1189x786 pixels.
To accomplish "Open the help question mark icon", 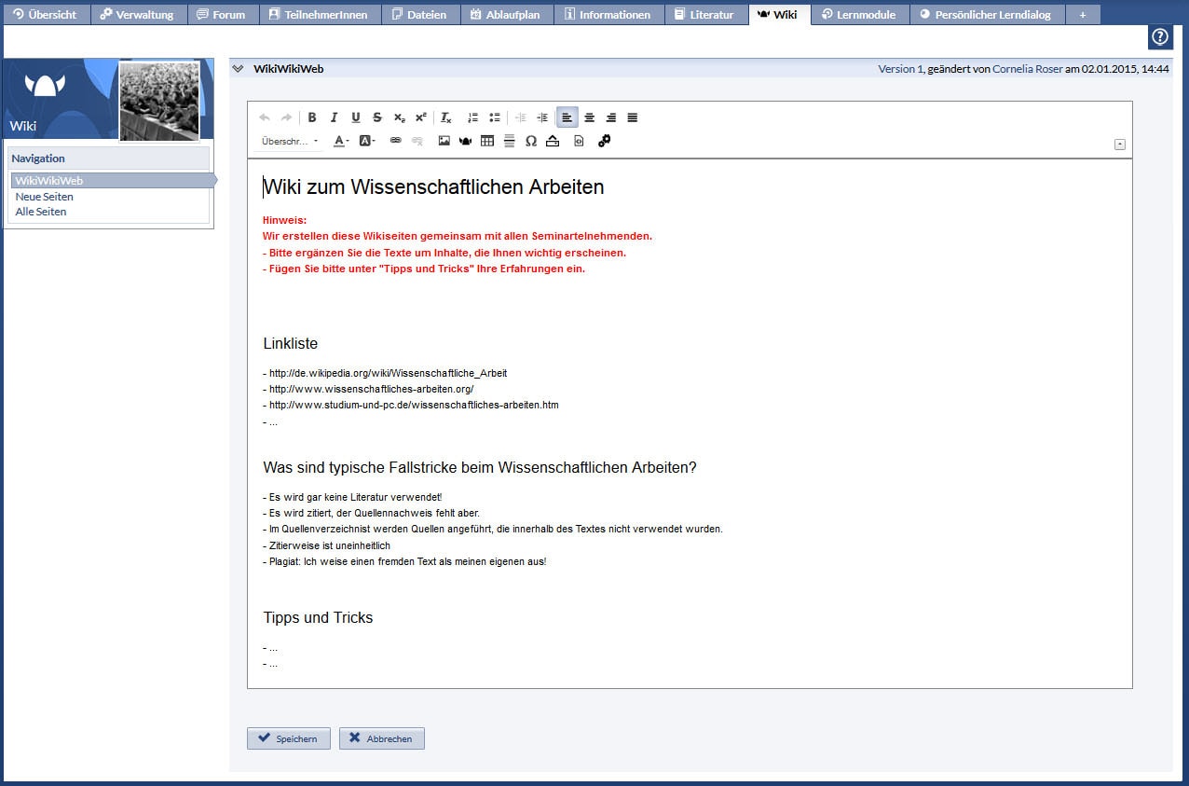I will click(x=1160, y=37).
